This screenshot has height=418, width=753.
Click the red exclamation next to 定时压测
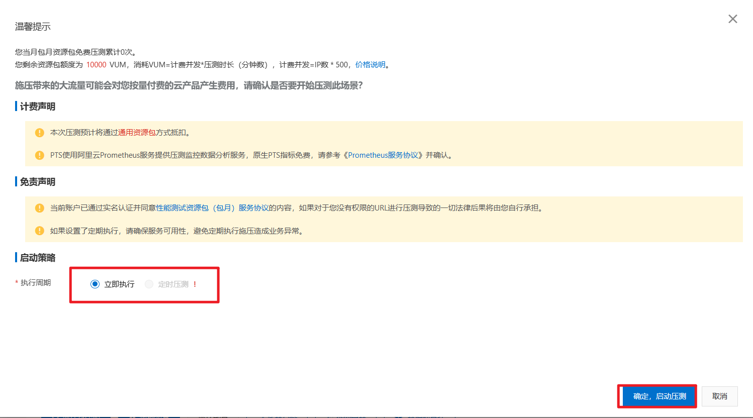(195, 284)
